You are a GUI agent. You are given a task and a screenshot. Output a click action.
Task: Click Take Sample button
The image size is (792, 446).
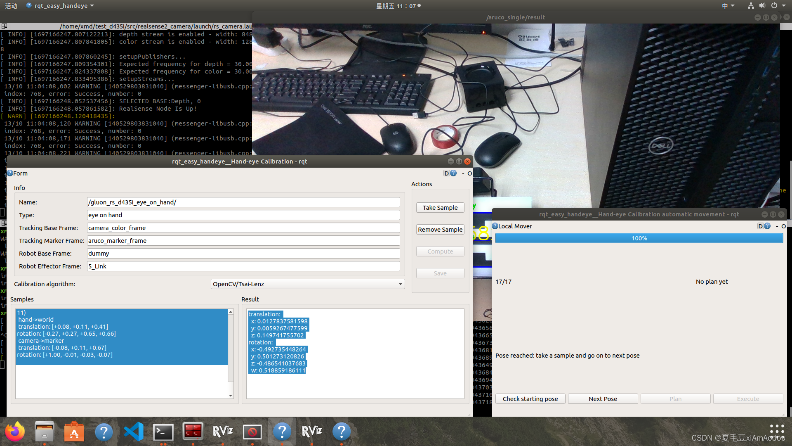pos(440,207)
